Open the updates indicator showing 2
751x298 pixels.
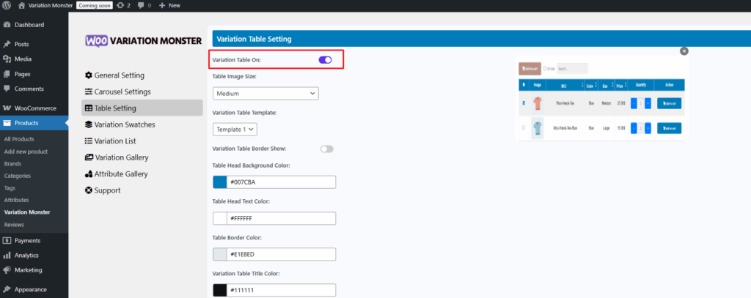(x=123, y=5)
